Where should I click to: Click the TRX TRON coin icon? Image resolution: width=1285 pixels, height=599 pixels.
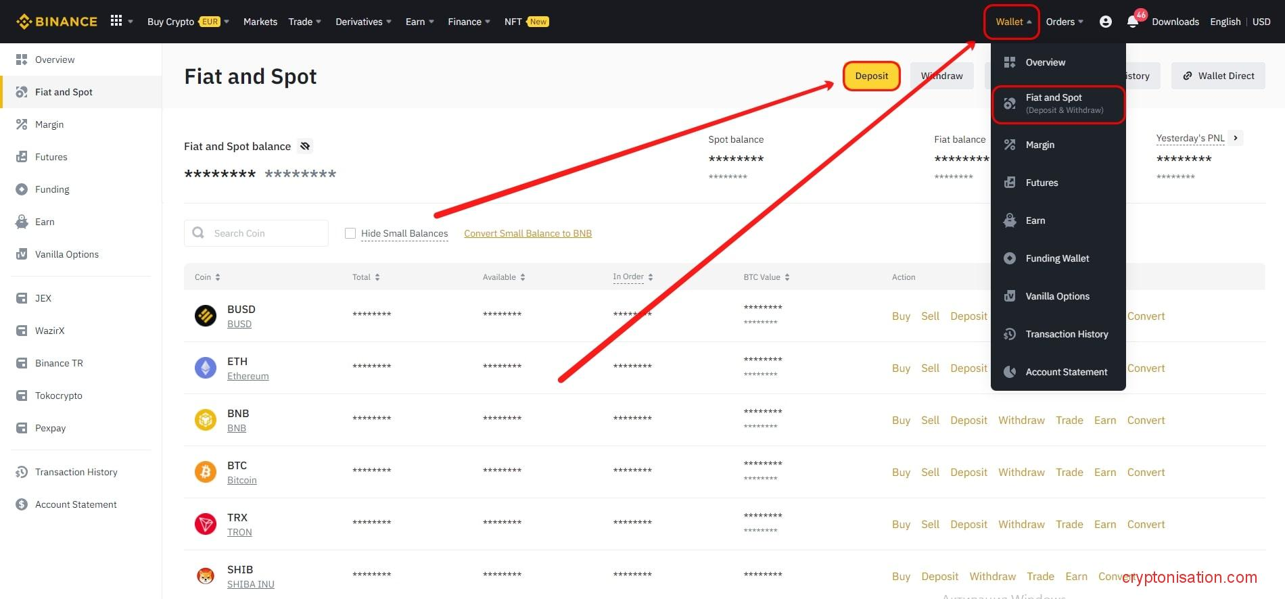[x=206, y=524]
